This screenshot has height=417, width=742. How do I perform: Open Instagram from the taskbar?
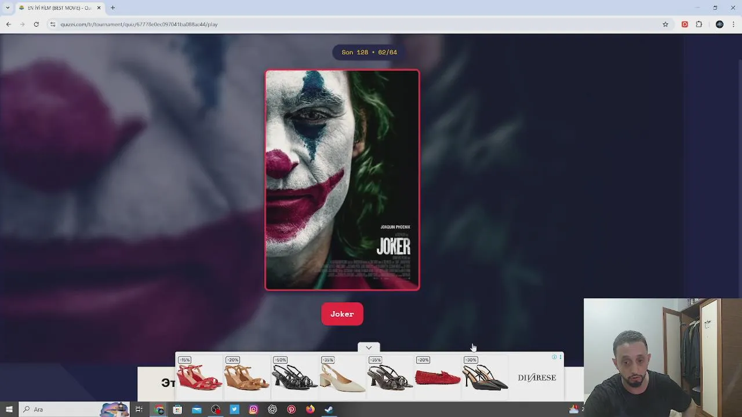253,409
